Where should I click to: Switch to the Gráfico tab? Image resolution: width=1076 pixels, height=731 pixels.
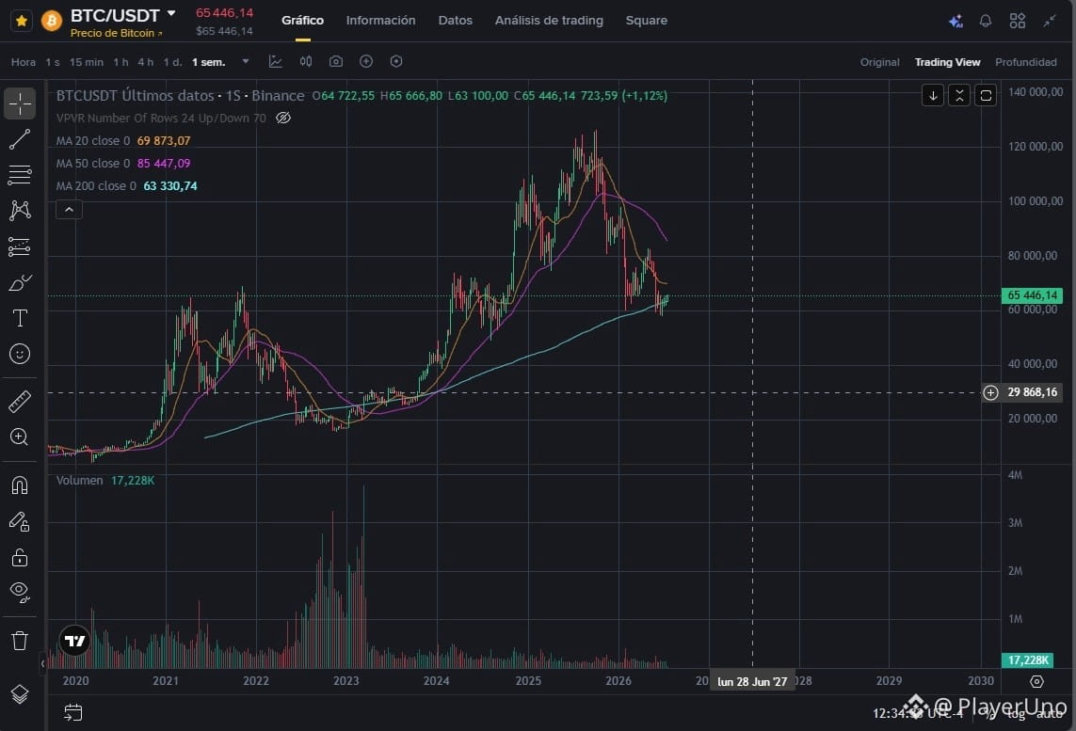302,21
